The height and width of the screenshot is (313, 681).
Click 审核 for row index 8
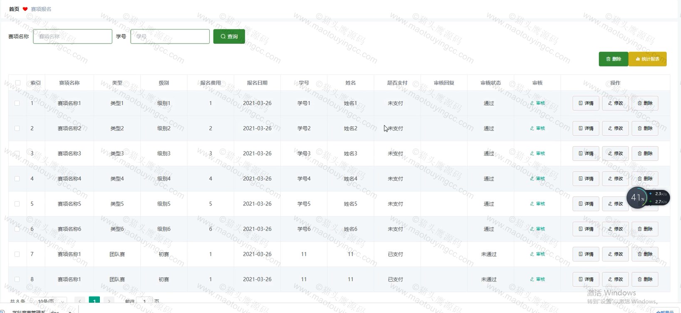tap(537, 279)
